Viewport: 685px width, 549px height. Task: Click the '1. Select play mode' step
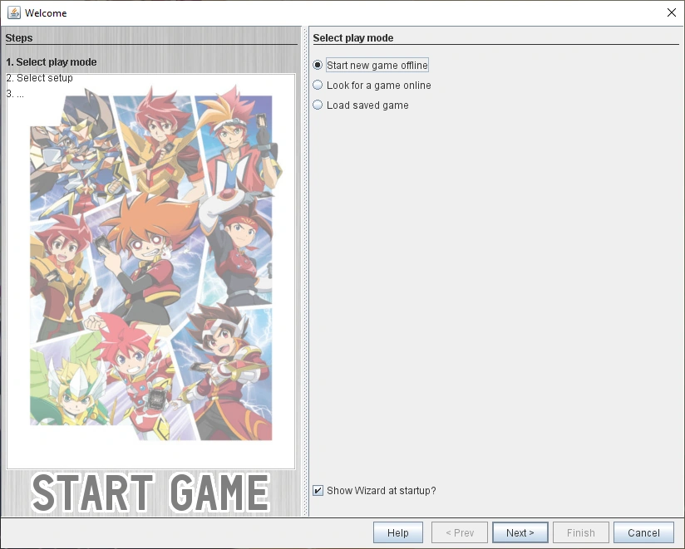[x=51, y=62]
